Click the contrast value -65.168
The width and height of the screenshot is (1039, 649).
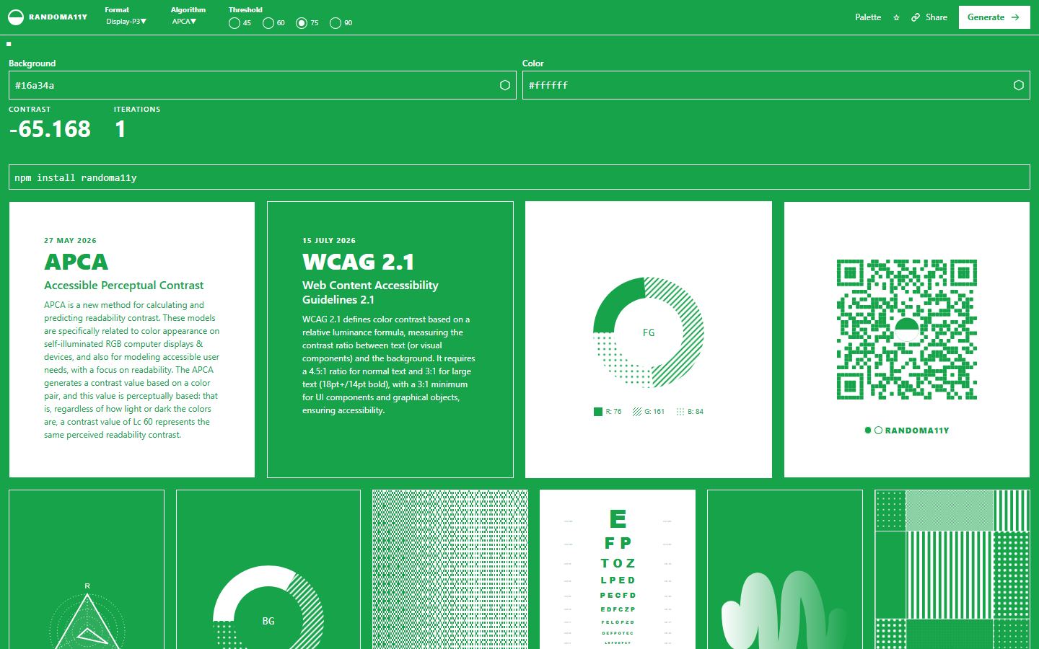click(x=50, y=129)
